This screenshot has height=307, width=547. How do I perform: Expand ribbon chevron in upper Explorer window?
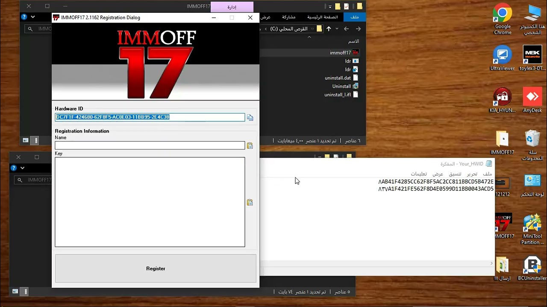(32, 17)
